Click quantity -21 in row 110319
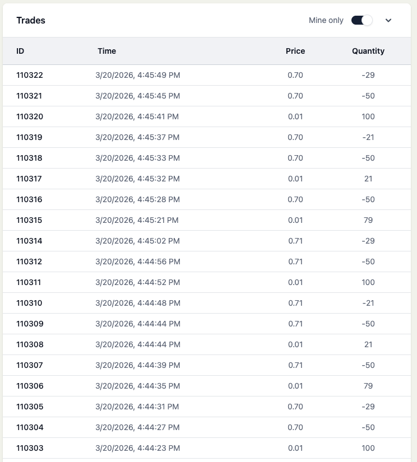This screenshot has width=417, height=462. 368,137
